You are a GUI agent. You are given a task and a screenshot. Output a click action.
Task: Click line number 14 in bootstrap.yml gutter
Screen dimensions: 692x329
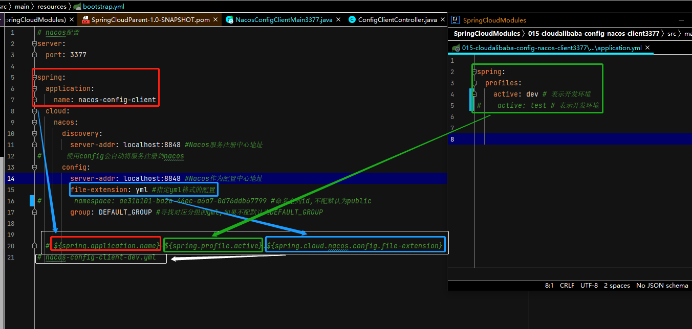pos(11,178)
